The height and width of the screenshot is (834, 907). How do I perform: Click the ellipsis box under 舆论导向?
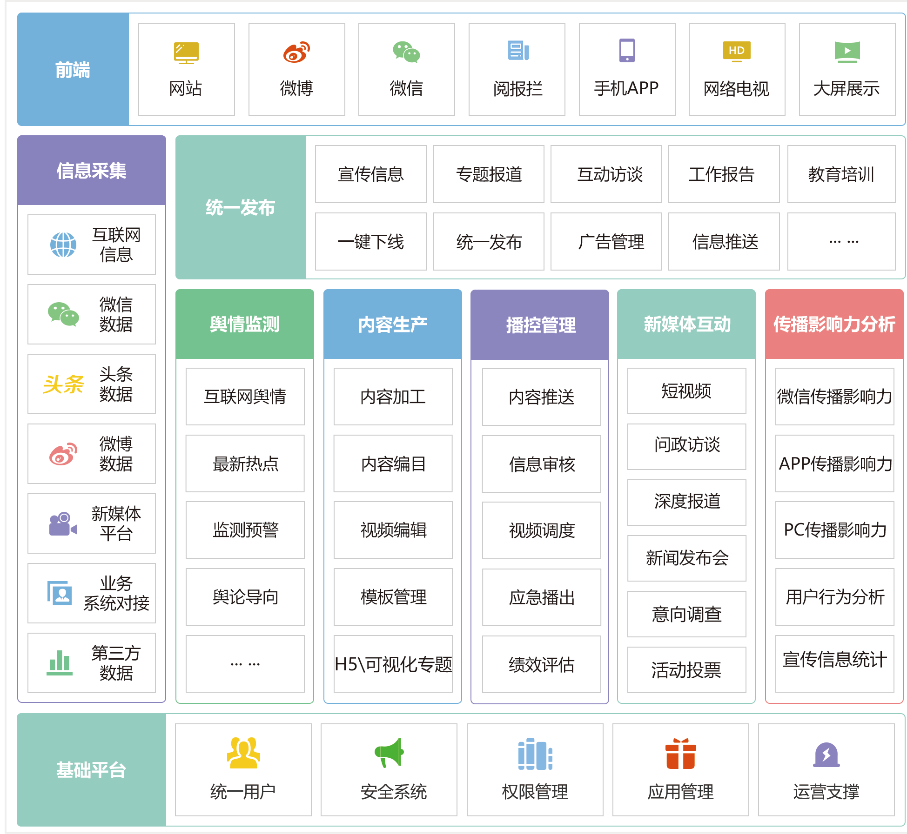tap(245, 664)
